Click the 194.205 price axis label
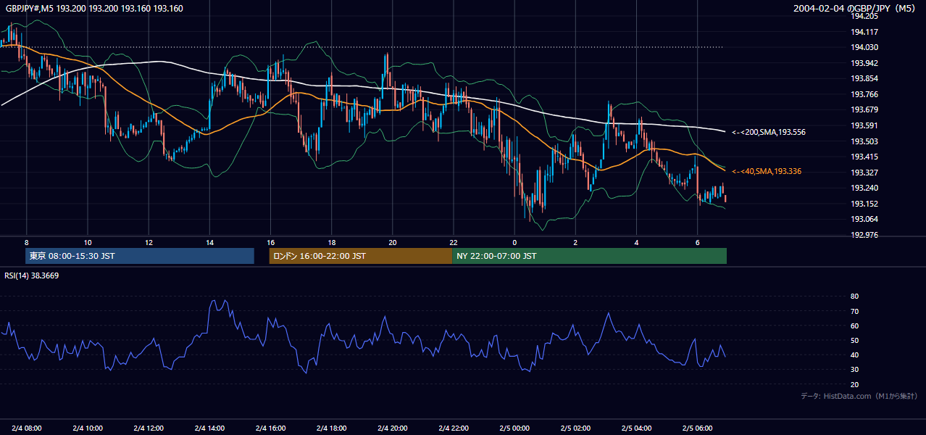The width and height of the screenshot is (926, 435). 864,16
